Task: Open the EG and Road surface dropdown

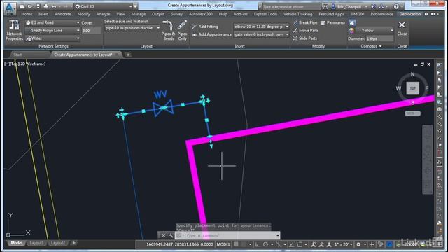Action: pos(52,22)
